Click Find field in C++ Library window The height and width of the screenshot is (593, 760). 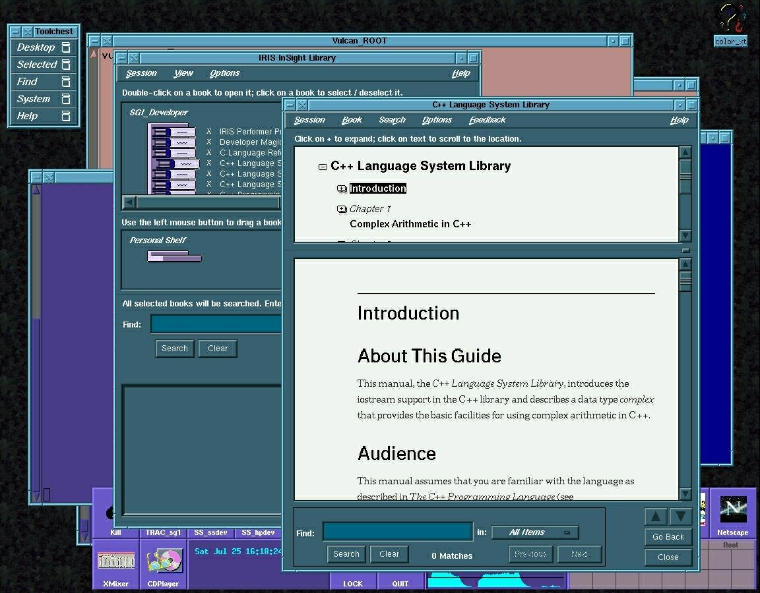click(x=397, y=532)
